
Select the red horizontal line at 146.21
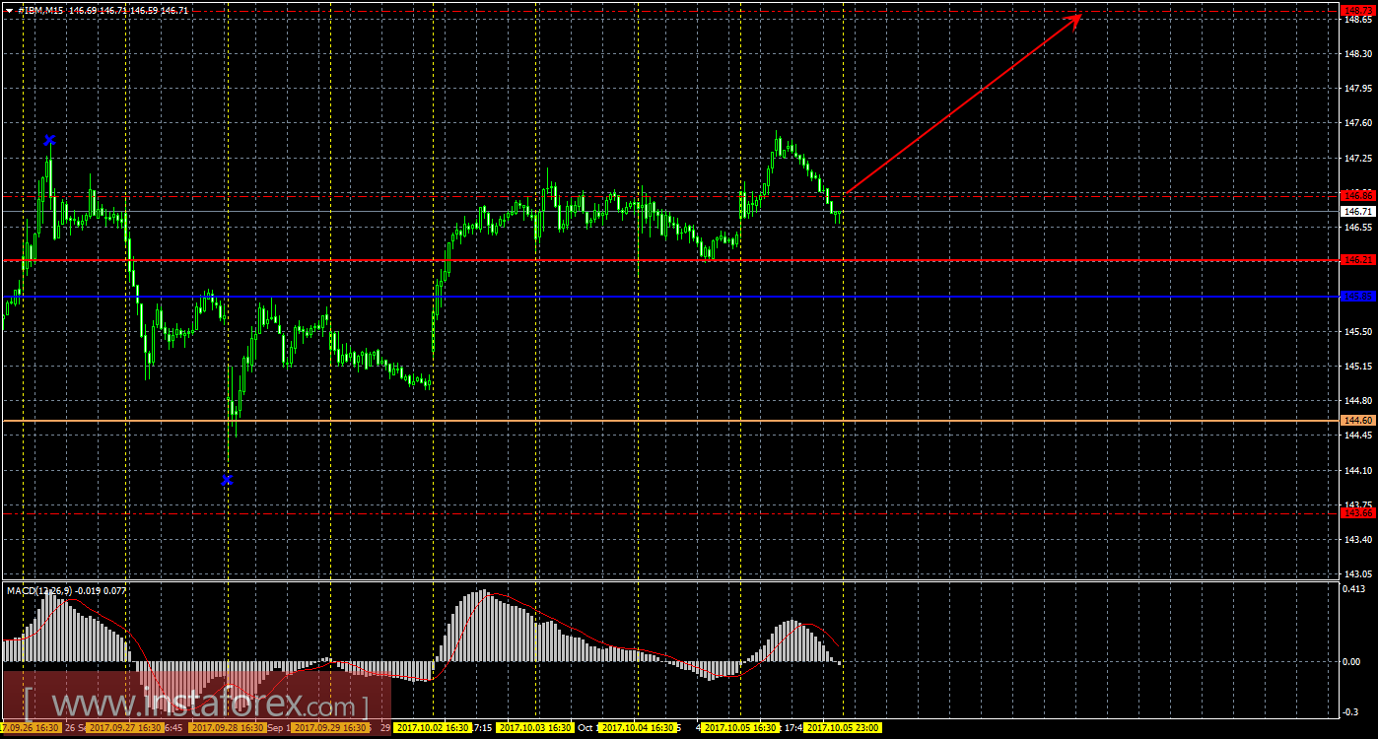[670, 260]
